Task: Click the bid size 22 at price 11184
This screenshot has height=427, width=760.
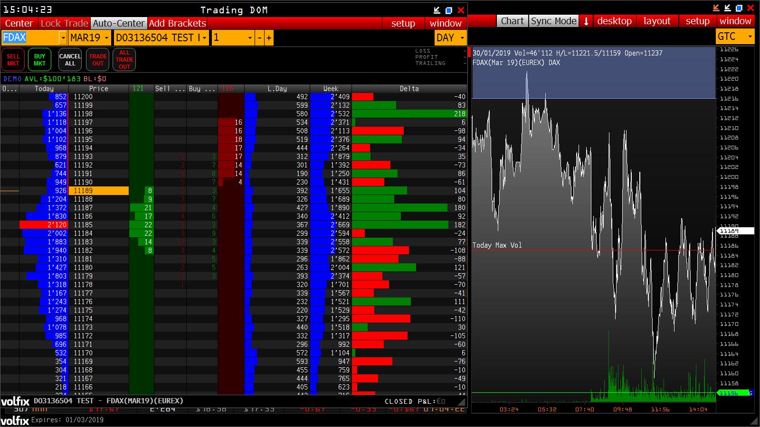Action: coord(142,233)
